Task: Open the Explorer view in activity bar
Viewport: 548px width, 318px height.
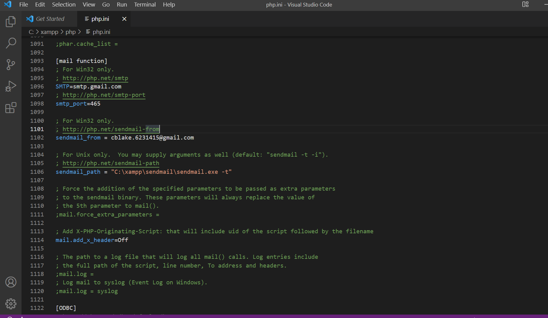Action: [11, 22]
